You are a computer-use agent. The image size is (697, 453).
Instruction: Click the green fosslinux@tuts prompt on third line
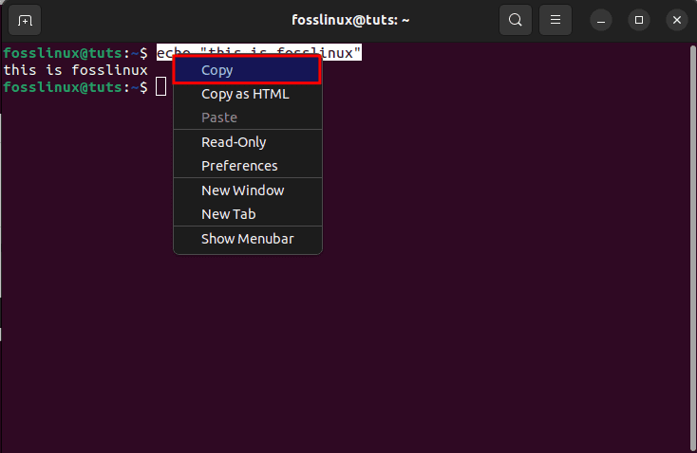[63, 86]
